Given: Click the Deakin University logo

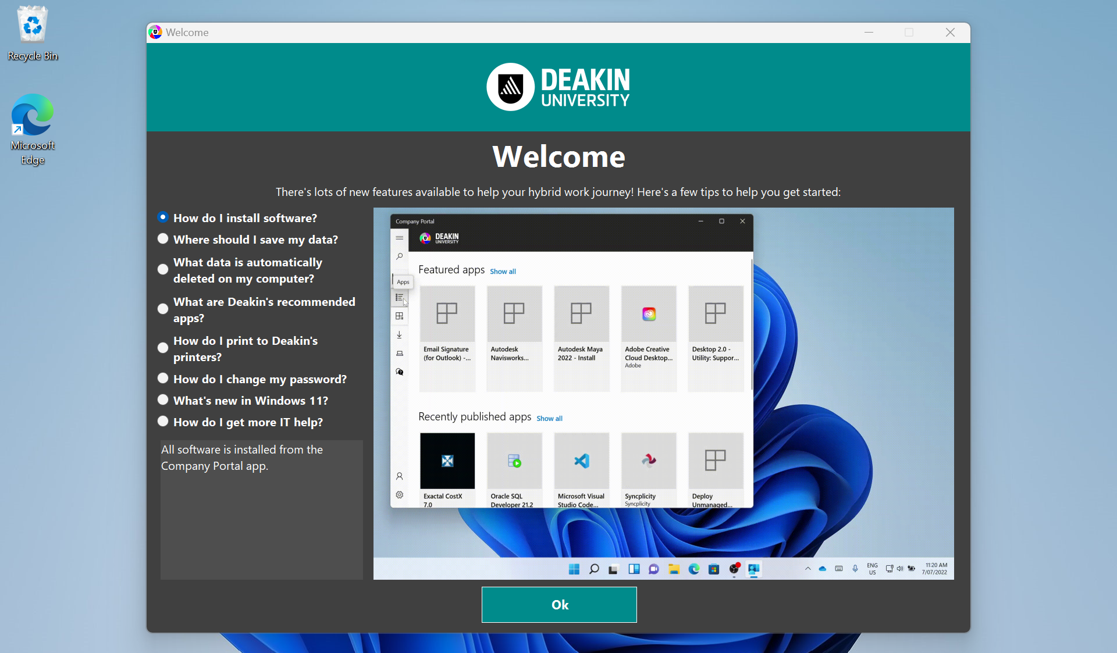Looking at the screenshot, I should [x=558, y=87].
